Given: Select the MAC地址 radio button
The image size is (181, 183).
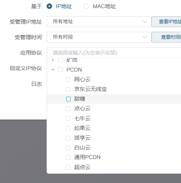Looking at the screenshot, I should tap(86, 6).
